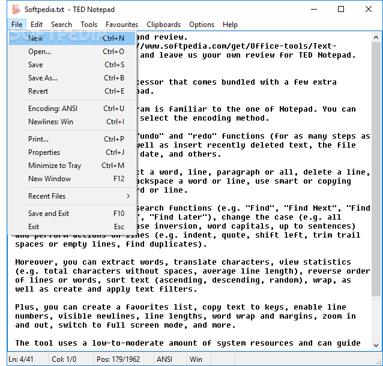The image size is (383, 366).
Task: Click the Col: 1/0 status bar field
Action: (71, 359)
